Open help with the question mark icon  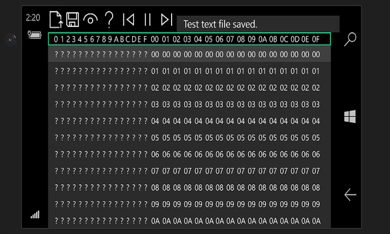point(109,19)
